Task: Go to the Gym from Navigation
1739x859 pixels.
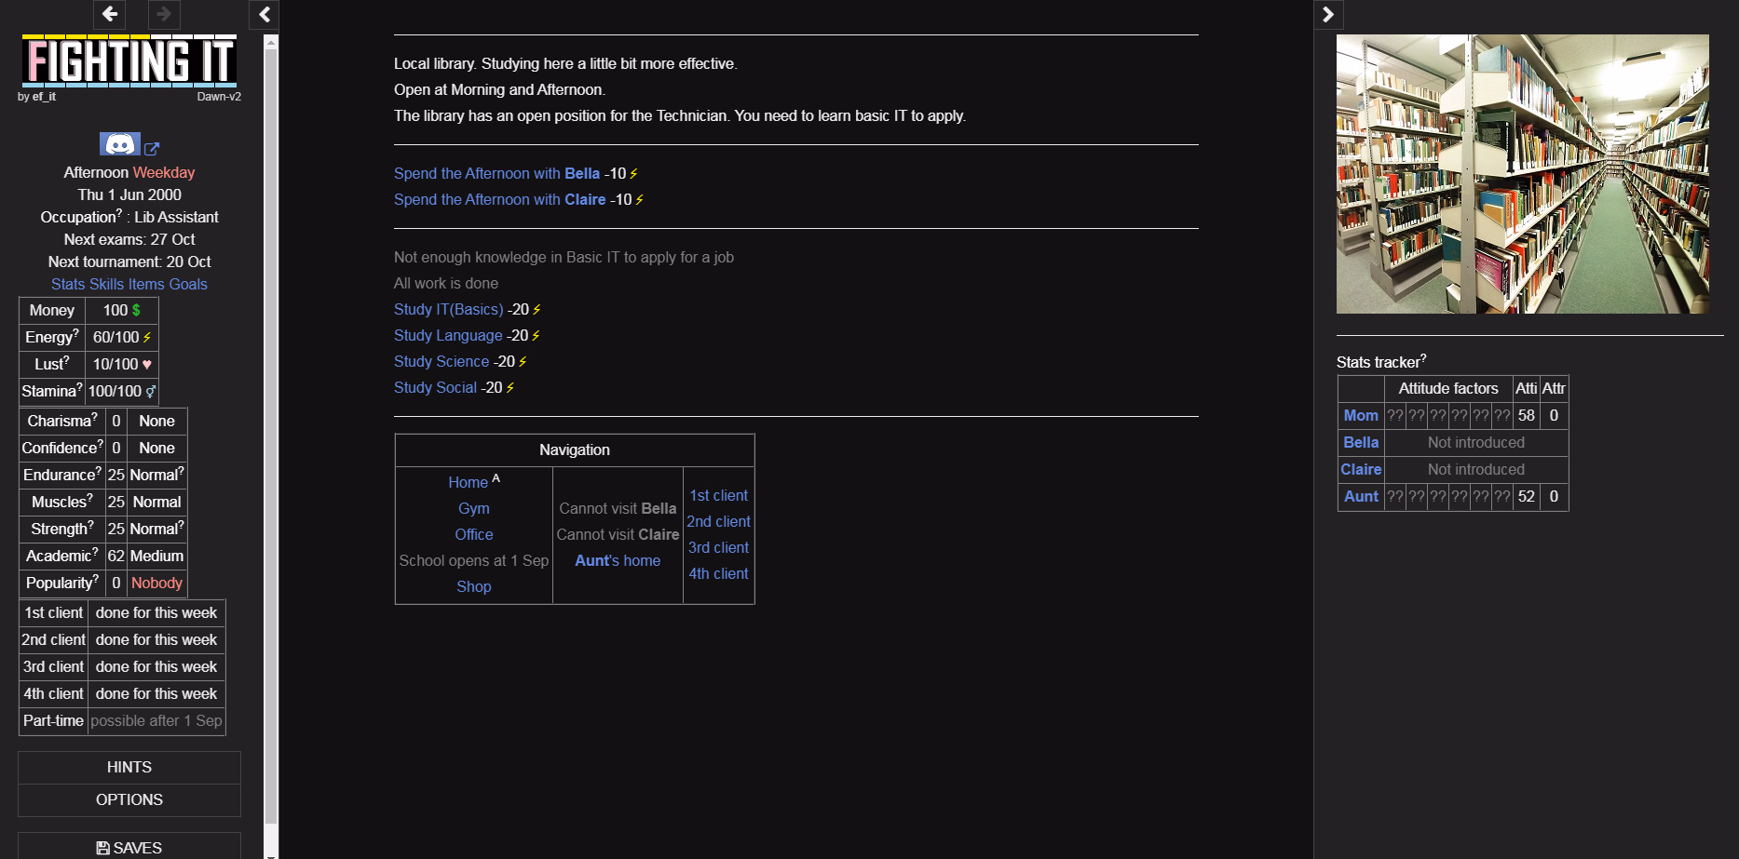Action: [x=473, y=508]
